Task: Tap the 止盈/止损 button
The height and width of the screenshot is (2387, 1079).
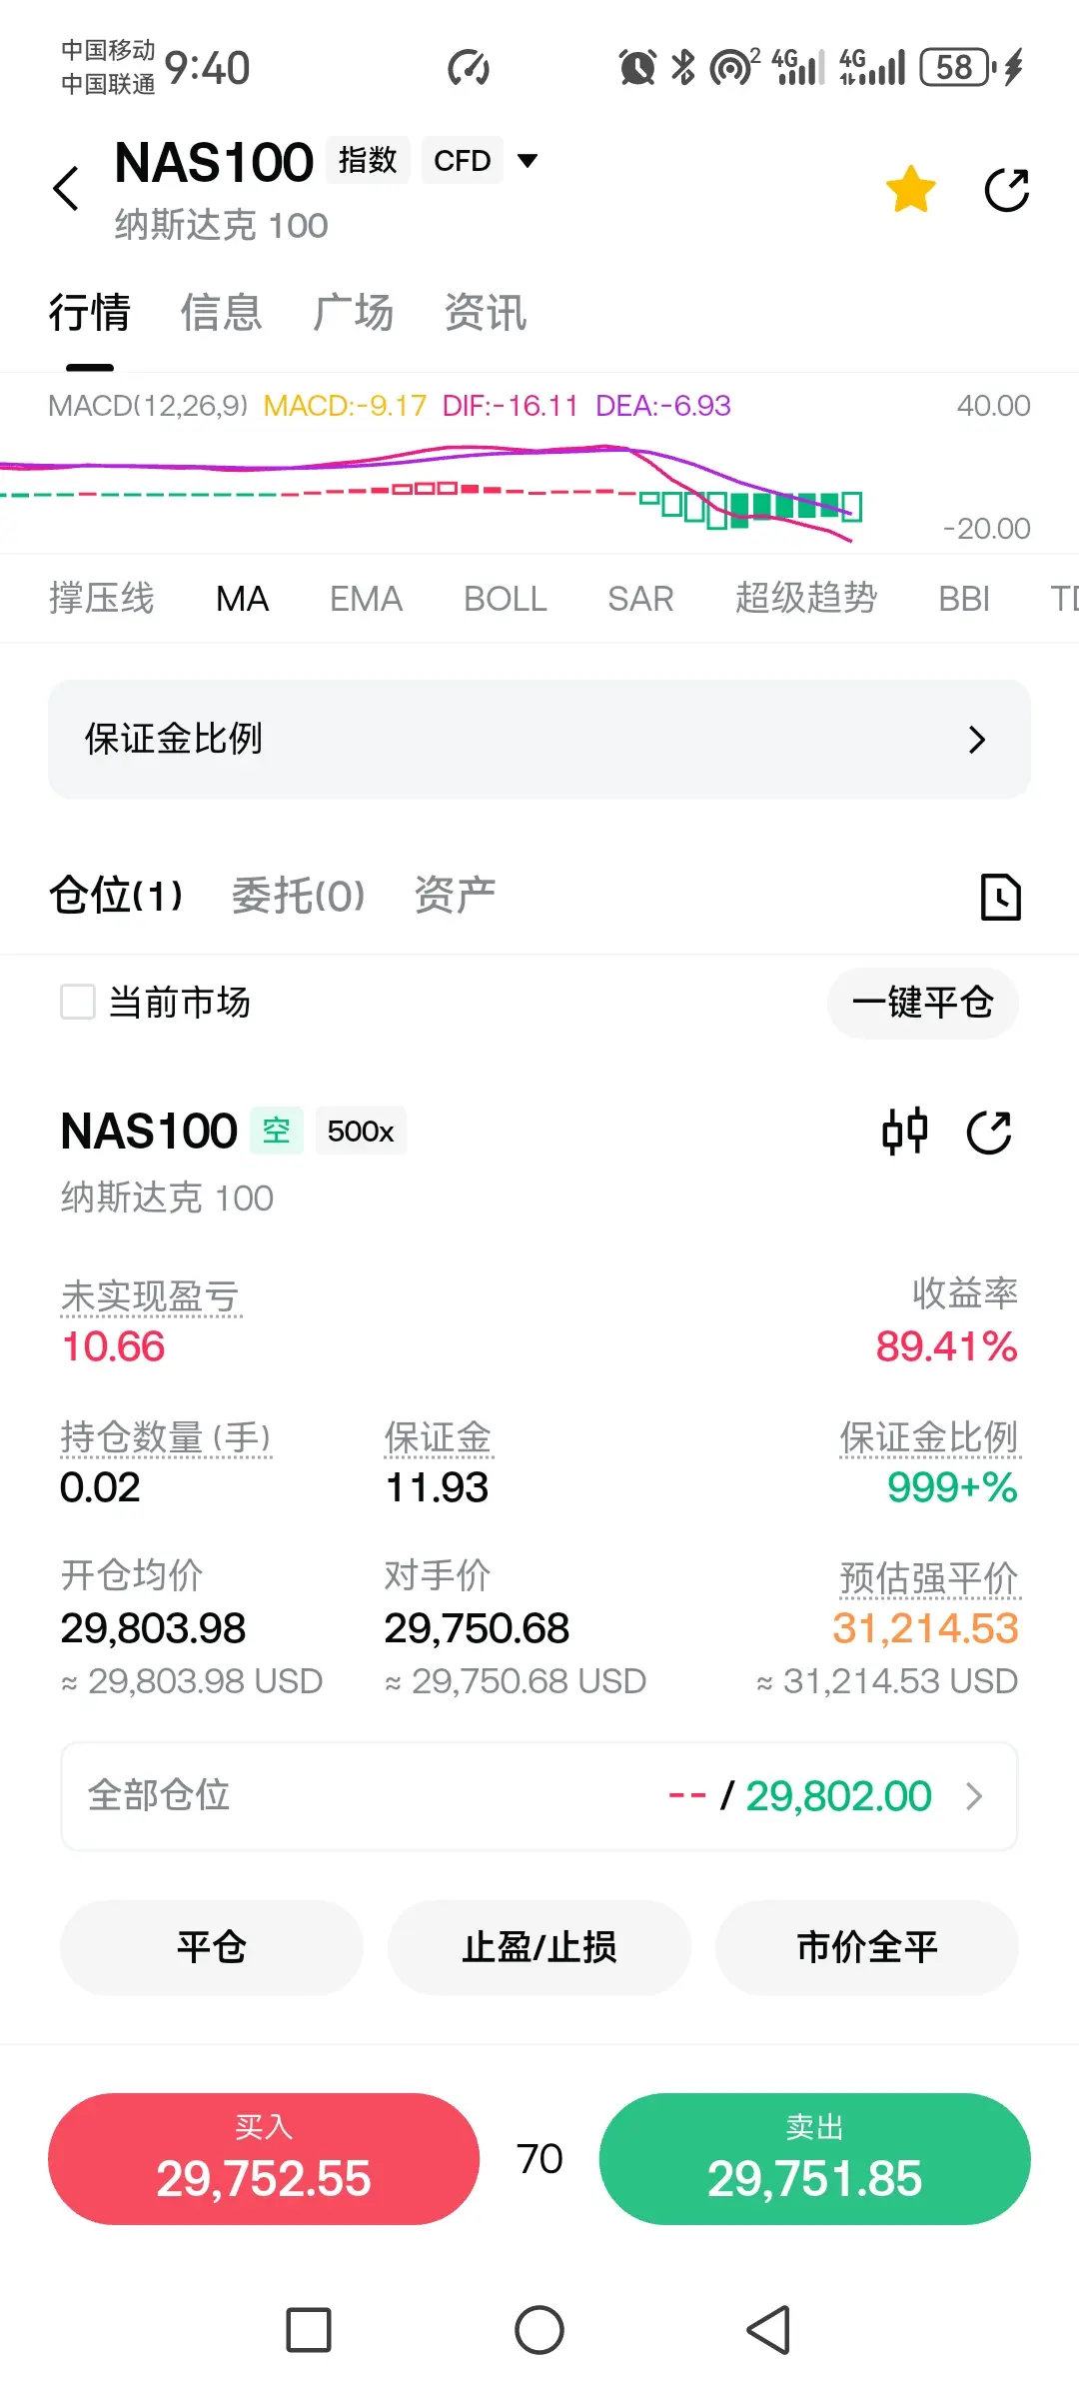Action: pyautogui.click(x=539, y=1947)
